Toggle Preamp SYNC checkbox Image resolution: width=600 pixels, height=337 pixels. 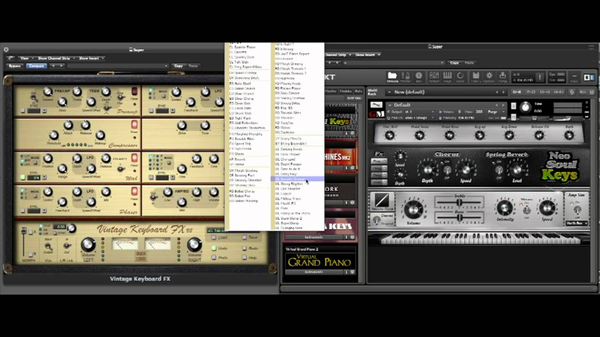pos(22,111)
